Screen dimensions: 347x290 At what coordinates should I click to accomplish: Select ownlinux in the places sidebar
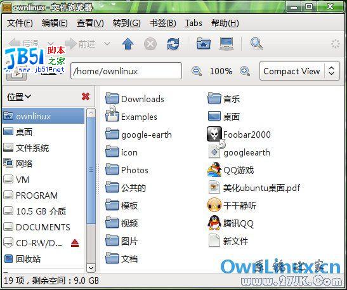point(43,116)
